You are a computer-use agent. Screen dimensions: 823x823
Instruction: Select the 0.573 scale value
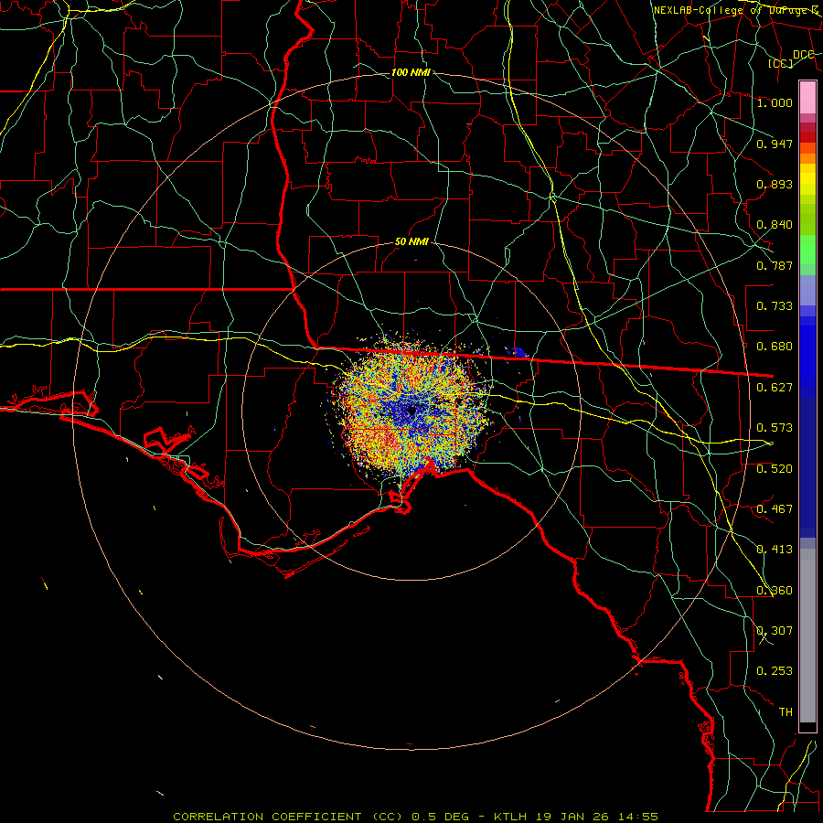point(775,428)
